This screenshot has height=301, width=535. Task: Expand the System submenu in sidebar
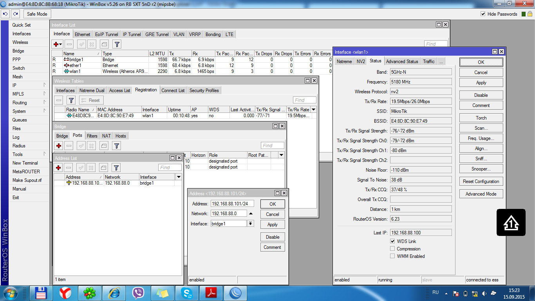pos(44,111)
